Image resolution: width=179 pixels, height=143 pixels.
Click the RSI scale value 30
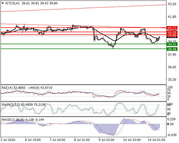click(169, 97)
